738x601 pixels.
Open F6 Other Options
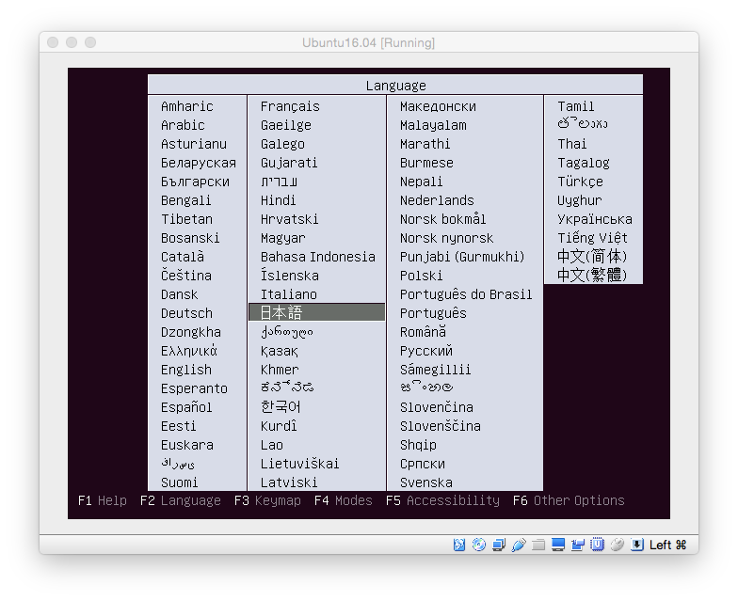(x=569, y=500)
